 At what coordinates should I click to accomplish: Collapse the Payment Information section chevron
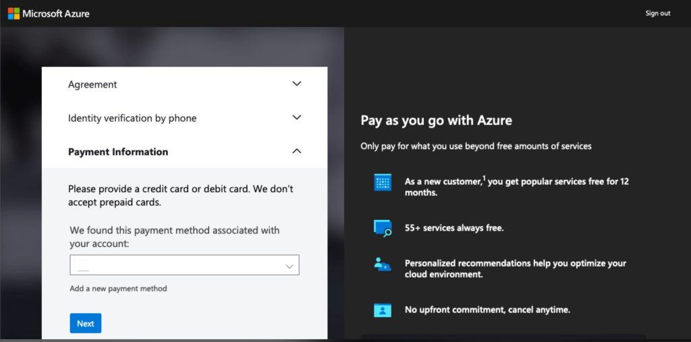(296, 152)
